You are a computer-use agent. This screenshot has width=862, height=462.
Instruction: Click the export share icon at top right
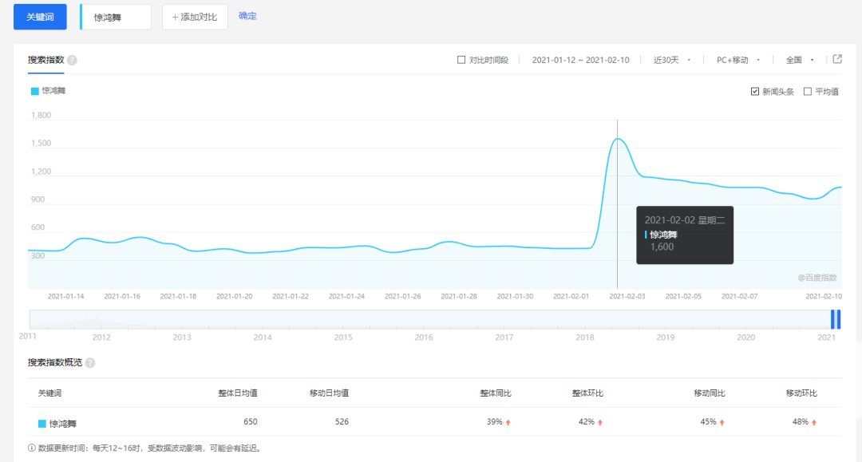837,59
